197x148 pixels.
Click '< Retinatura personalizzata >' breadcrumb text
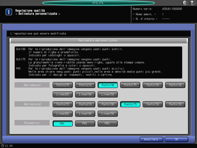coord(38,14)
